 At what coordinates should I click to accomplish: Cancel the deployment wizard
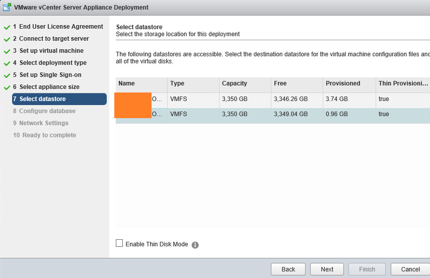click(x=410, y=269)
